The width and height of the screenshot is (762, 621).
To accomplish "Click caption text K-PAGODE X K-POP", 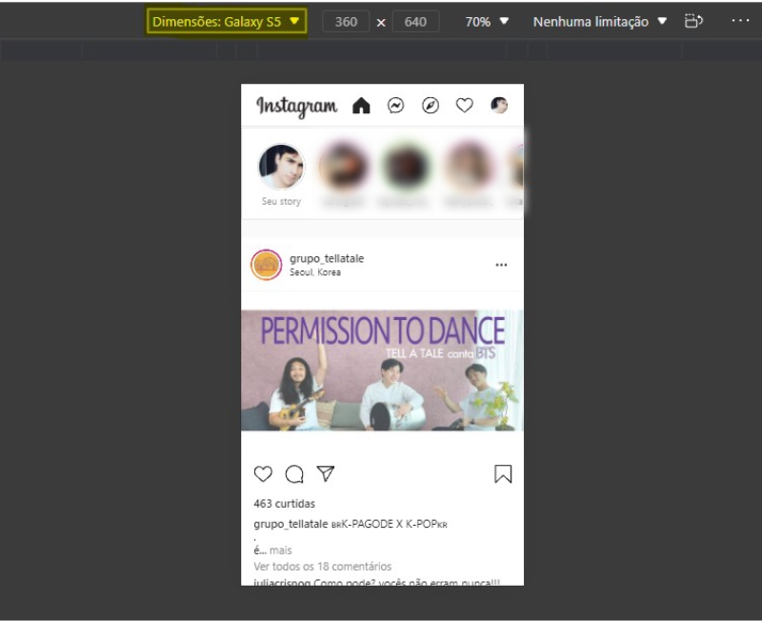I will pos(390,524).
